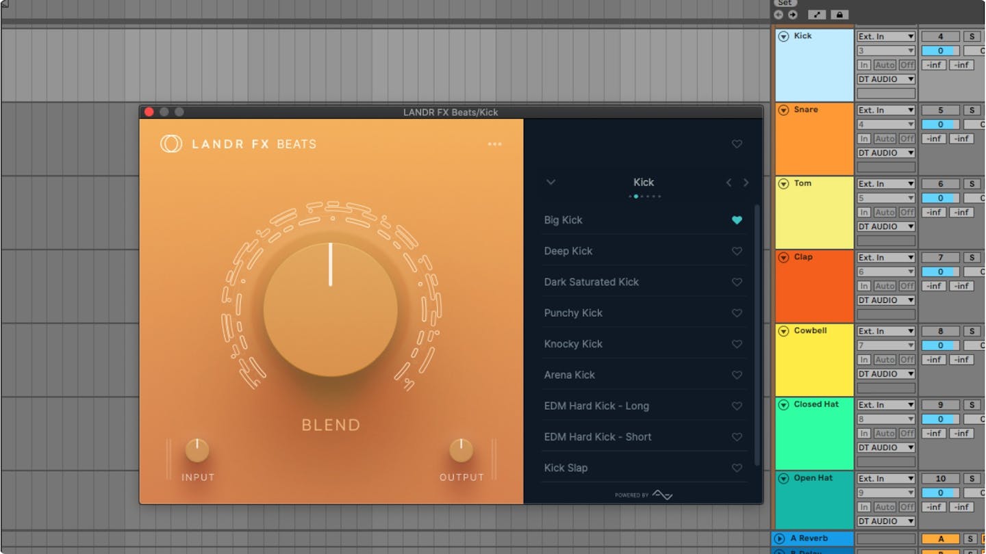Viewport: 986px width, 554px height.
Task: Select the Dark Saturated Kick preset
Action: (592, 282)
